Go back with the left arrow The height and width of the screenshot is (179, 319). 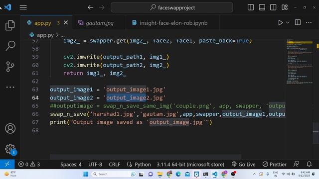tap(91, 7)
